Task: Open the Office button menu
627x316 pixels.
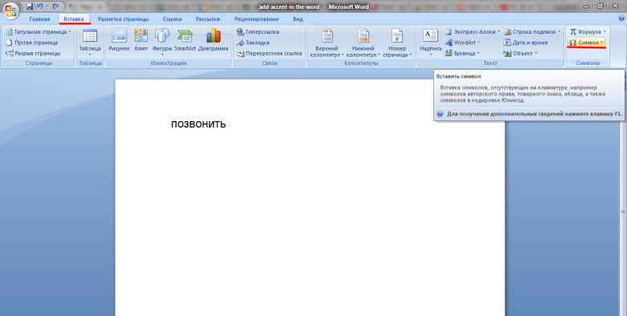Action: click(11, 10)
